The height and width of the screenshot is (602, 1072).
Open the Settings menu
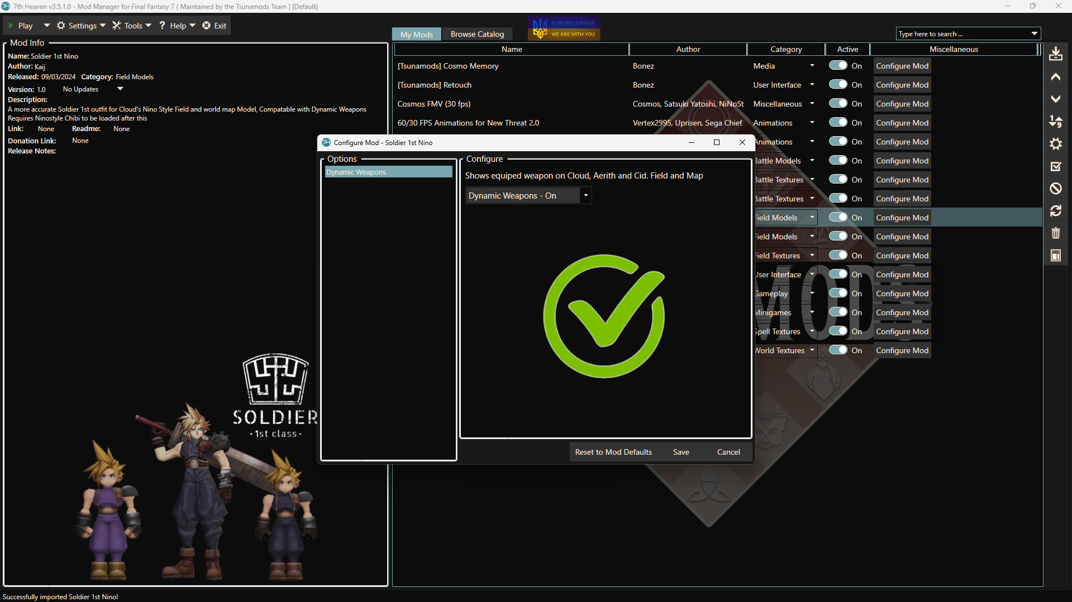pyautogui.click(x=81, y=26)
